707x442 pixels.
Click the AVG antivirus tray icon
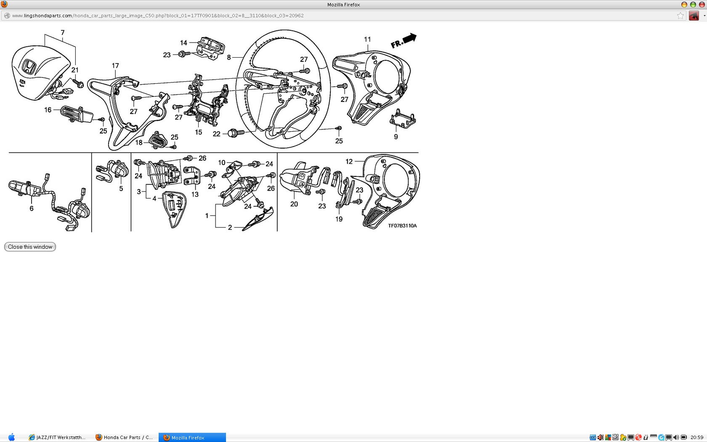(608, 437)
